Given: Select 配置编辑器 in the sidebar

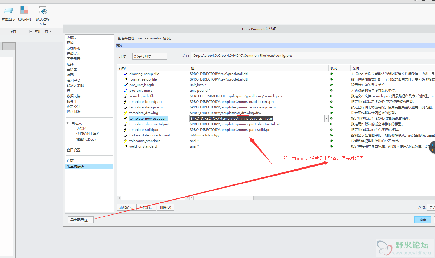Looking at the screenshot, I should (89, 166).
